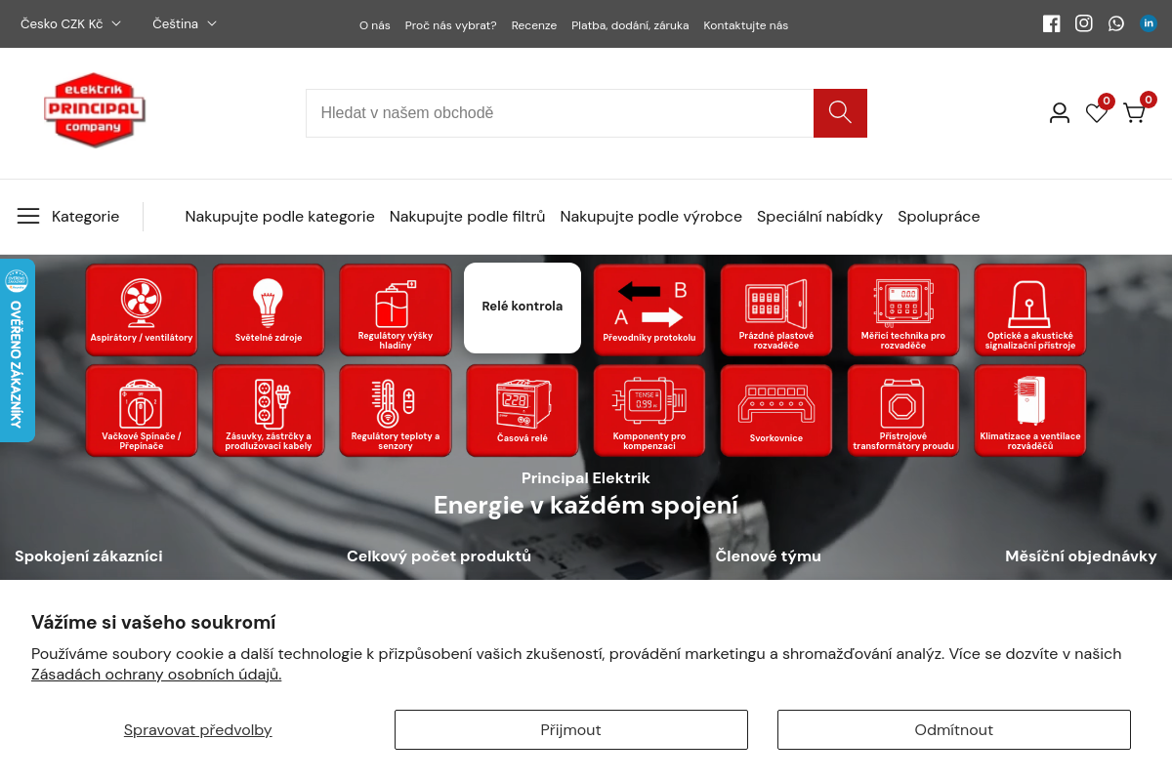Viewport: 1172px width, 781px height.
Task: Open Převodníky protokolu category tile
Action: coord(649,309)
